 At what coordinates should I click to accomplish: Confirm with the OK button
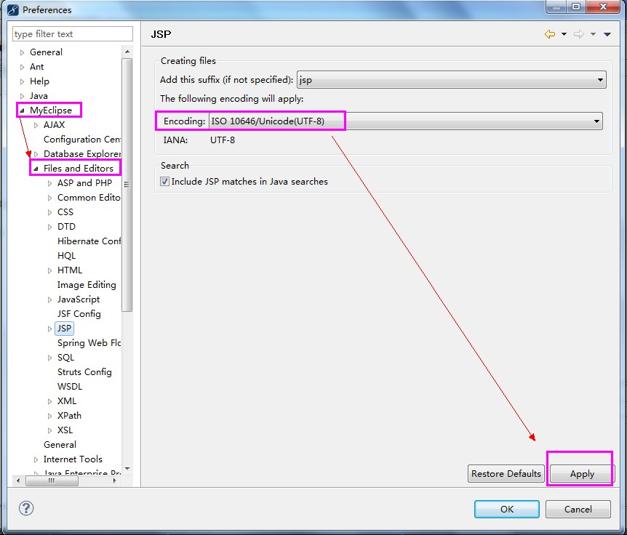click(x=507, y=509)
